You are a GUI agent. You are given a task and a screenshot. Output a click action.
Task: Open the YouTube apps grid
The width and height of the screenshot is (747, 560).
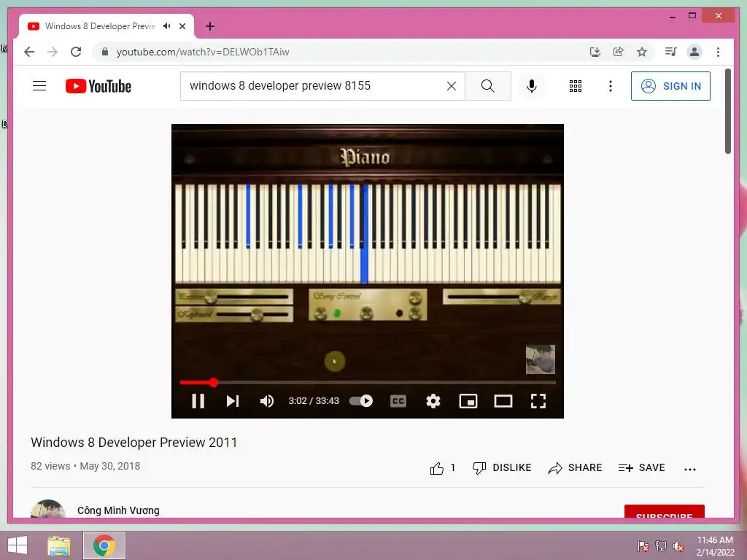[576, 86]
